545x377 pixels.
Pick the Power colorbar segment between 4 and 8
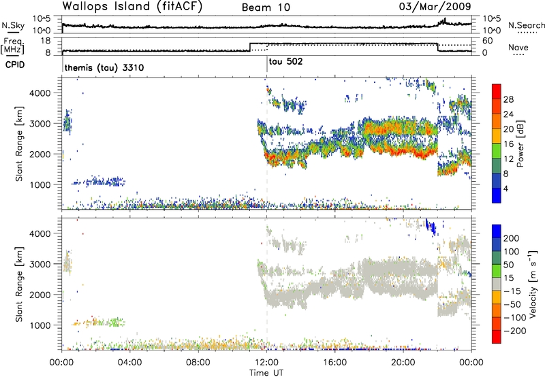(497, 180)
